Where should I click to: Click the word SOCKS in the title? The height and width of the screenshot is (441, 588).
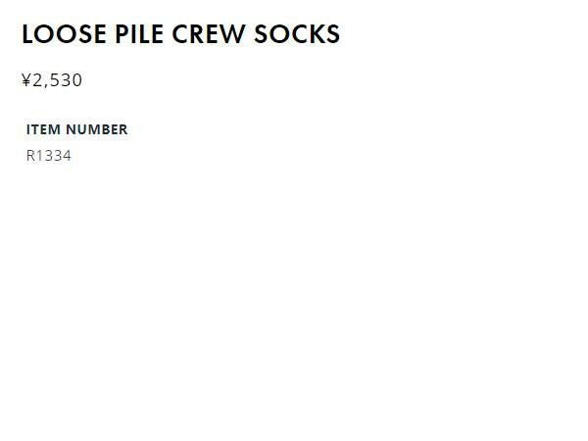(x=297, y=34)
